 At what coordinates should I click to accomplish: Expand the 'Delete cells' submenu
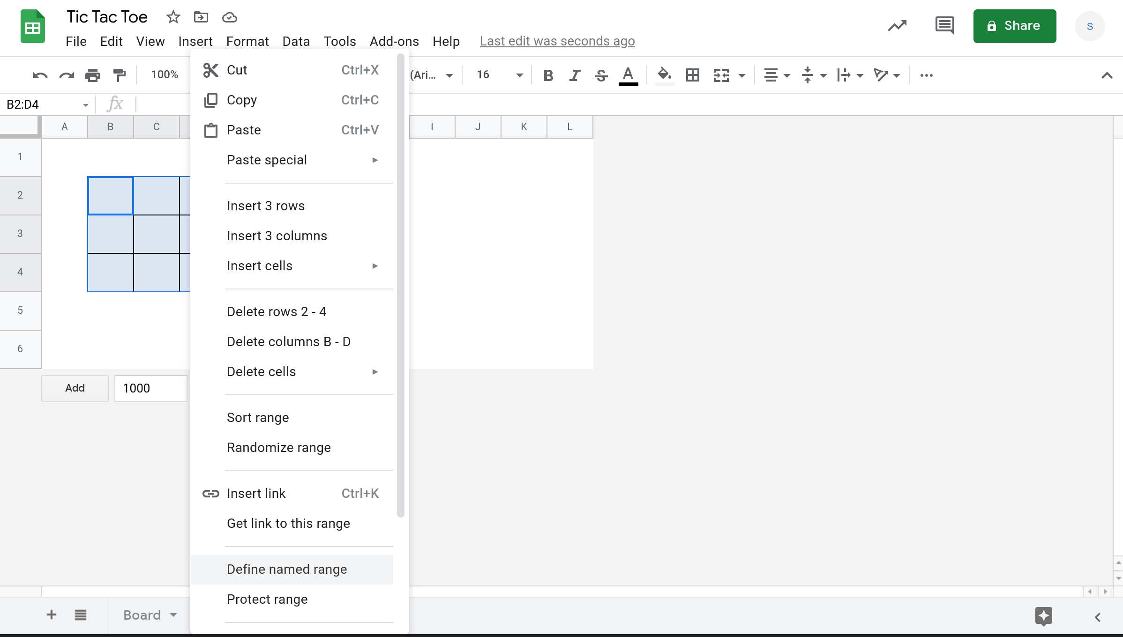click(x=375, y=372)
